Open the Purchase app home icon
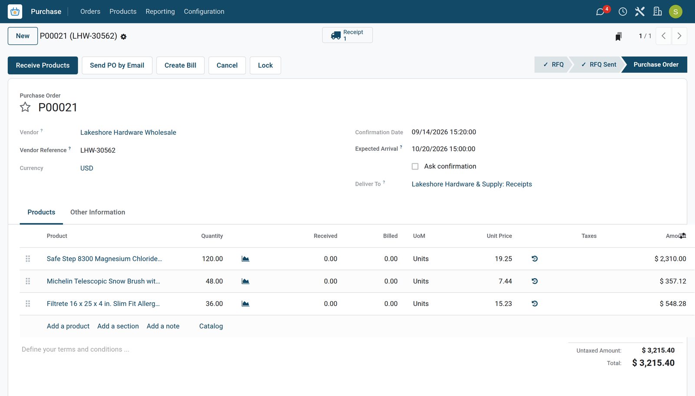Viewport: 695px width, 396px height. coord(15,12)
